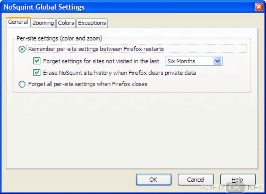Click the 'Erase NoSquint site history' label text
Image resolution: width=266 pixels, height=194 pixels.
click(119, 73)
